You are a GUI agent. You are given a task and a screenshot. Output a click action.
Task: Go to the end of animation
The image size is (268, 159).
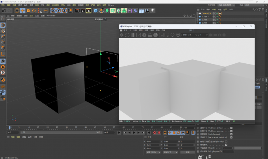149,133
